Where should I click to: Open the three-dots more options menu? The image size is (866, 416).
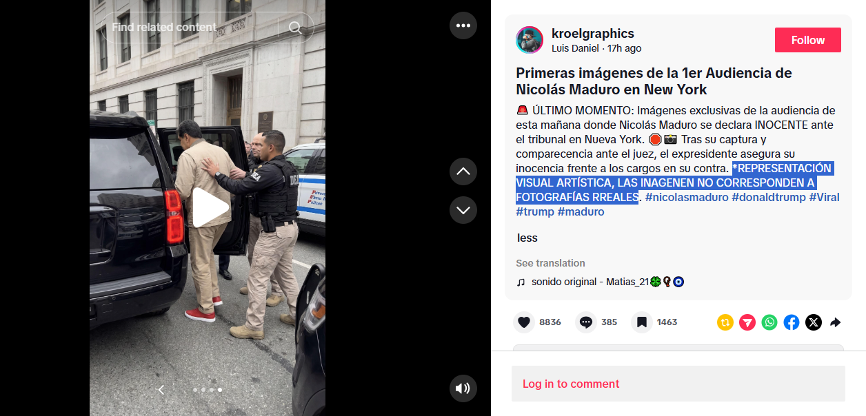[463, 25]
